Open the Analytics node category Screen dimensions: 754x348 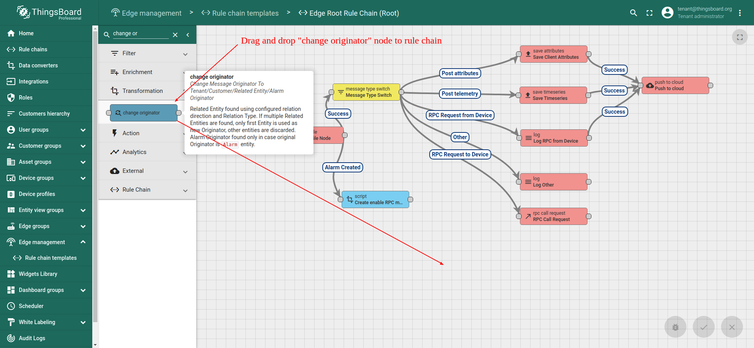(147, 152)
